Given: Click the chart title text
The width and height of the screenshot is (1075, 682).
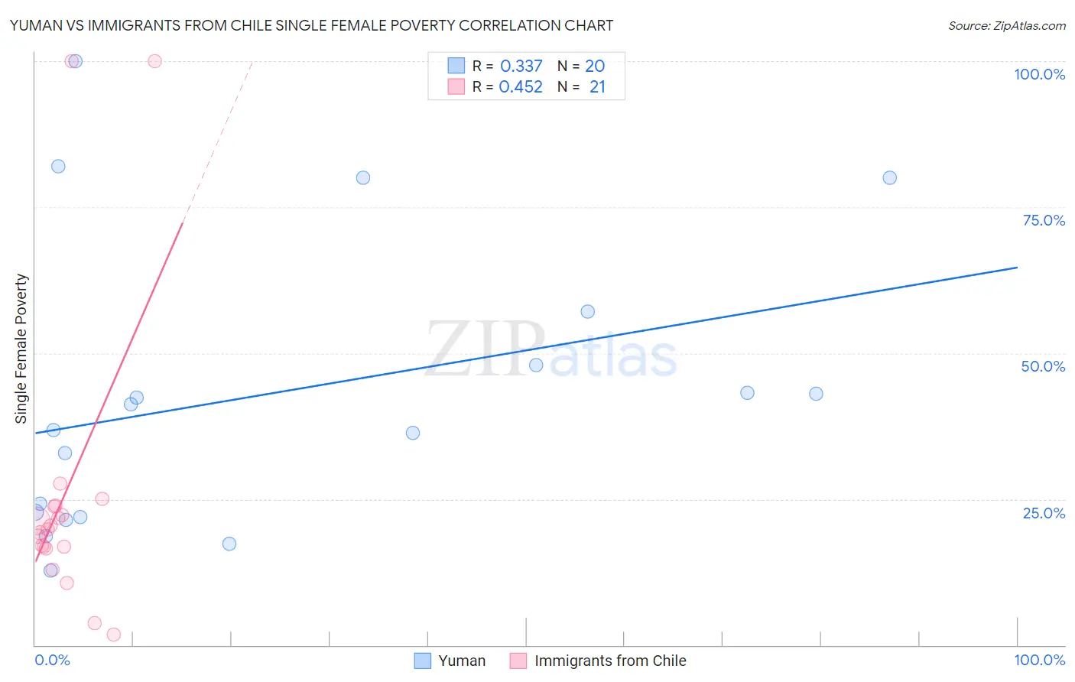Looking at the screenshot, I should 311,26.
